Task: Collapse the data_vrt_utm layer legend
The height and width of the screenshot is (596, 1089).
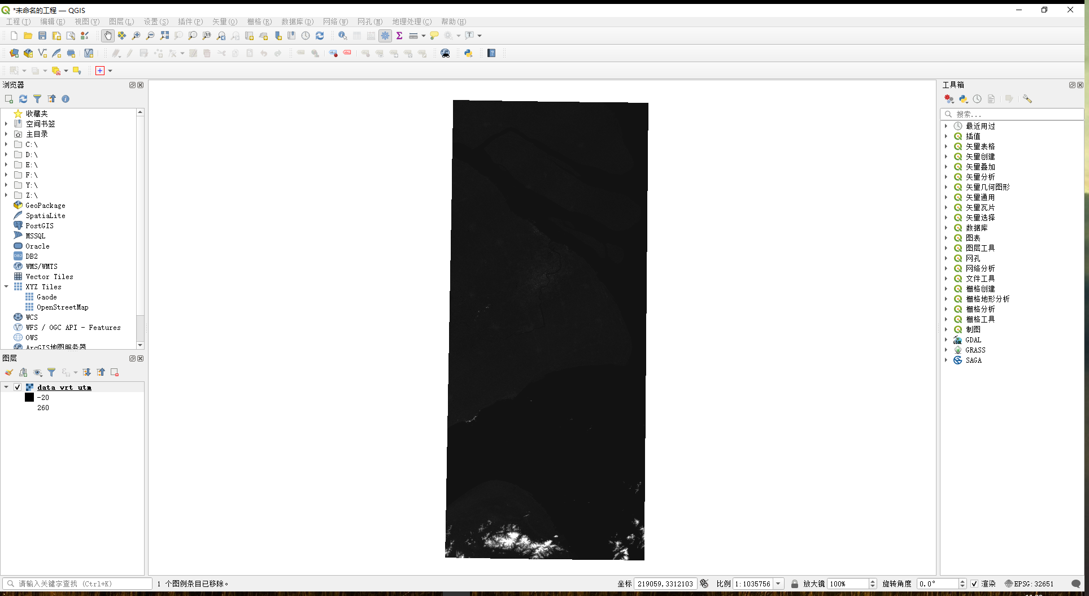Action: (x=6, y=387)
